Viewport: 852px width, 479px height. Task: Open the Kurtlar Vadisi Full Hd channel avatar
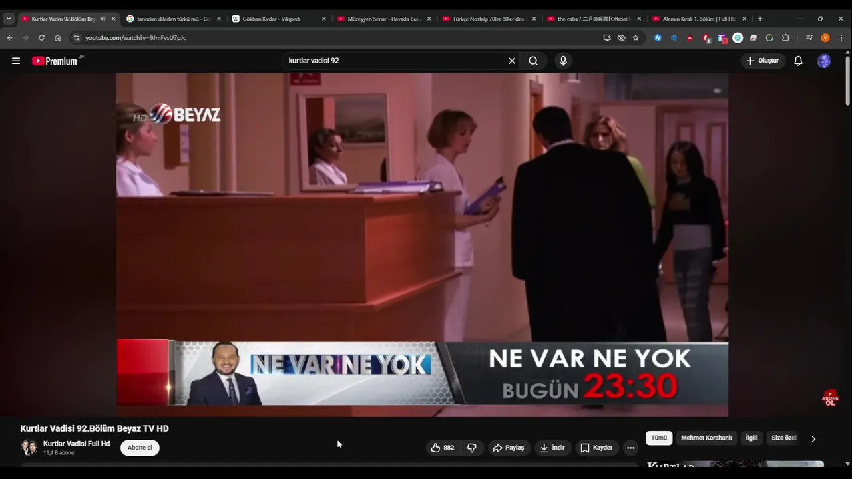point(29,447)
